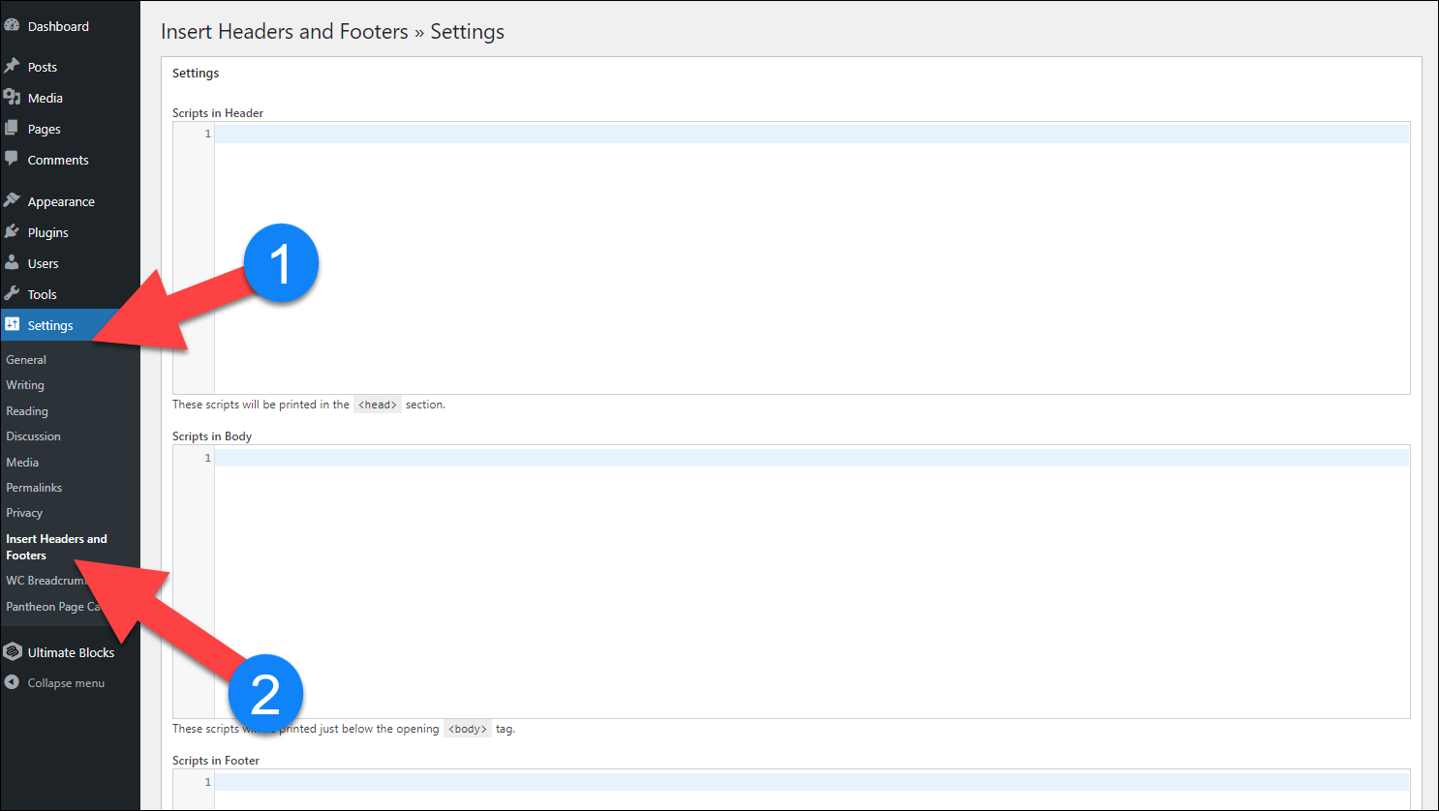Click the Posts pushpin icon

(x=12, y=66)
